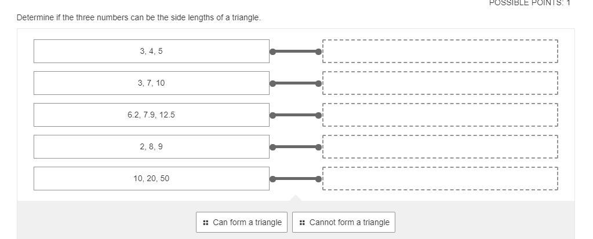Click the 3, 4, 5 prompt box
This screenshot has width=593, height=239.
click(151, 51)
